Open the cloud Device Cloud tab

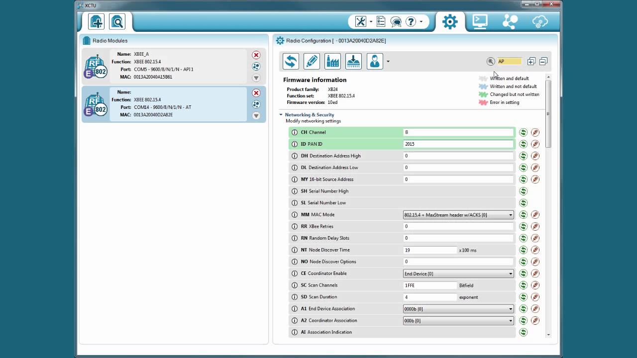pos(540,21)
